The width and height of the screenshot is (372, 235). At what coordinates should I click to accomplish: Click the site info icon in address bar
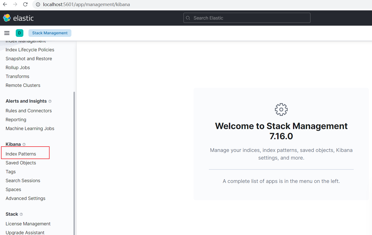tap(38, 5)
